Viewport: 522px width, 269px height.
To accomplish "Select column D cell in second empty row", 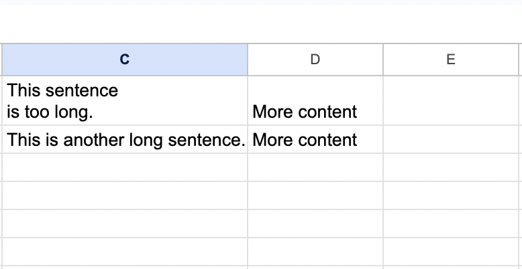I will coord(315,195).
